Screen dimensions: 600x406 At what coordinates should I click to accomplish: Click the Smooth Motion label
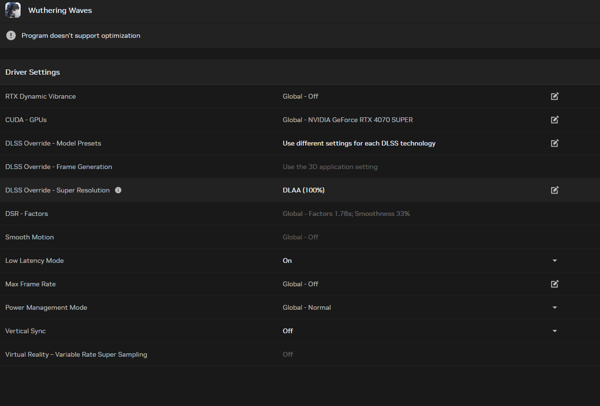30,237
